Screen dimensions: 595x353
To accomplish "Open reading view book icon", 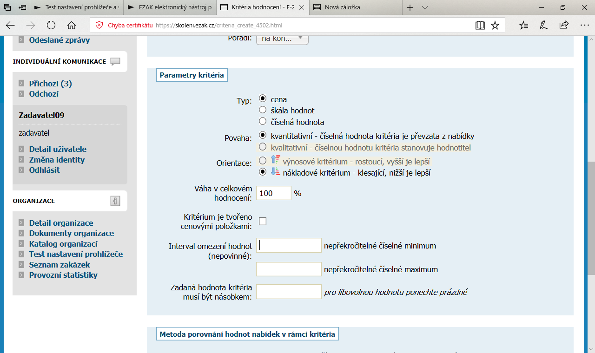I will point(480,26).
